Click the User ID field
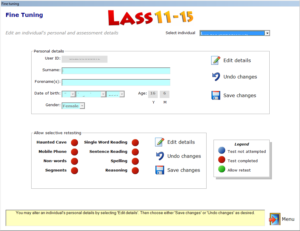300x231 pixels. [84, 59]
